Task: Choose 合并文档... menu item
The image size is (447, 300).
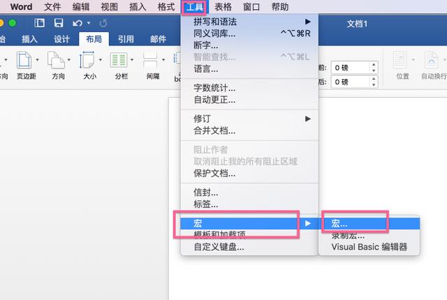Action: (x=249, y=131)
